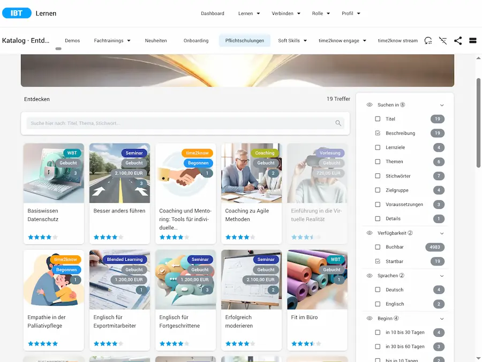Click the WBT badge on Fit im Büro

pyautogui.click(x=336, y=260)
